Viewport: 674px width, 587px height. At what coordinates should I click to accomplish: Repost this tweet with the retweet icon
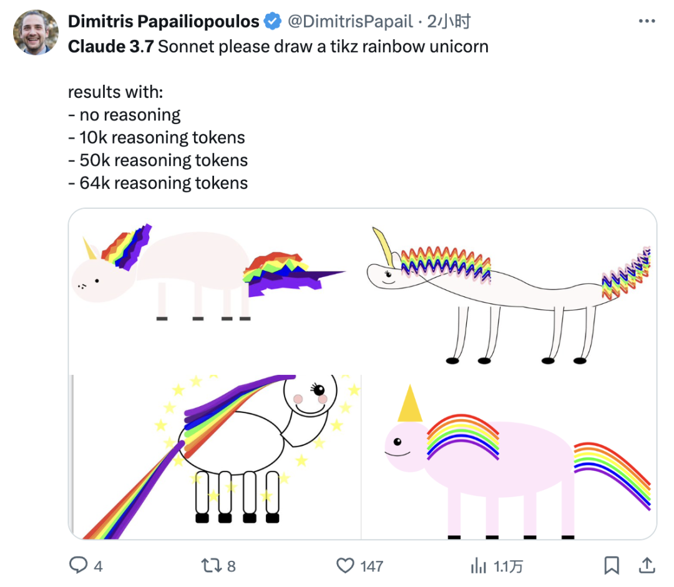pos(210,565)
